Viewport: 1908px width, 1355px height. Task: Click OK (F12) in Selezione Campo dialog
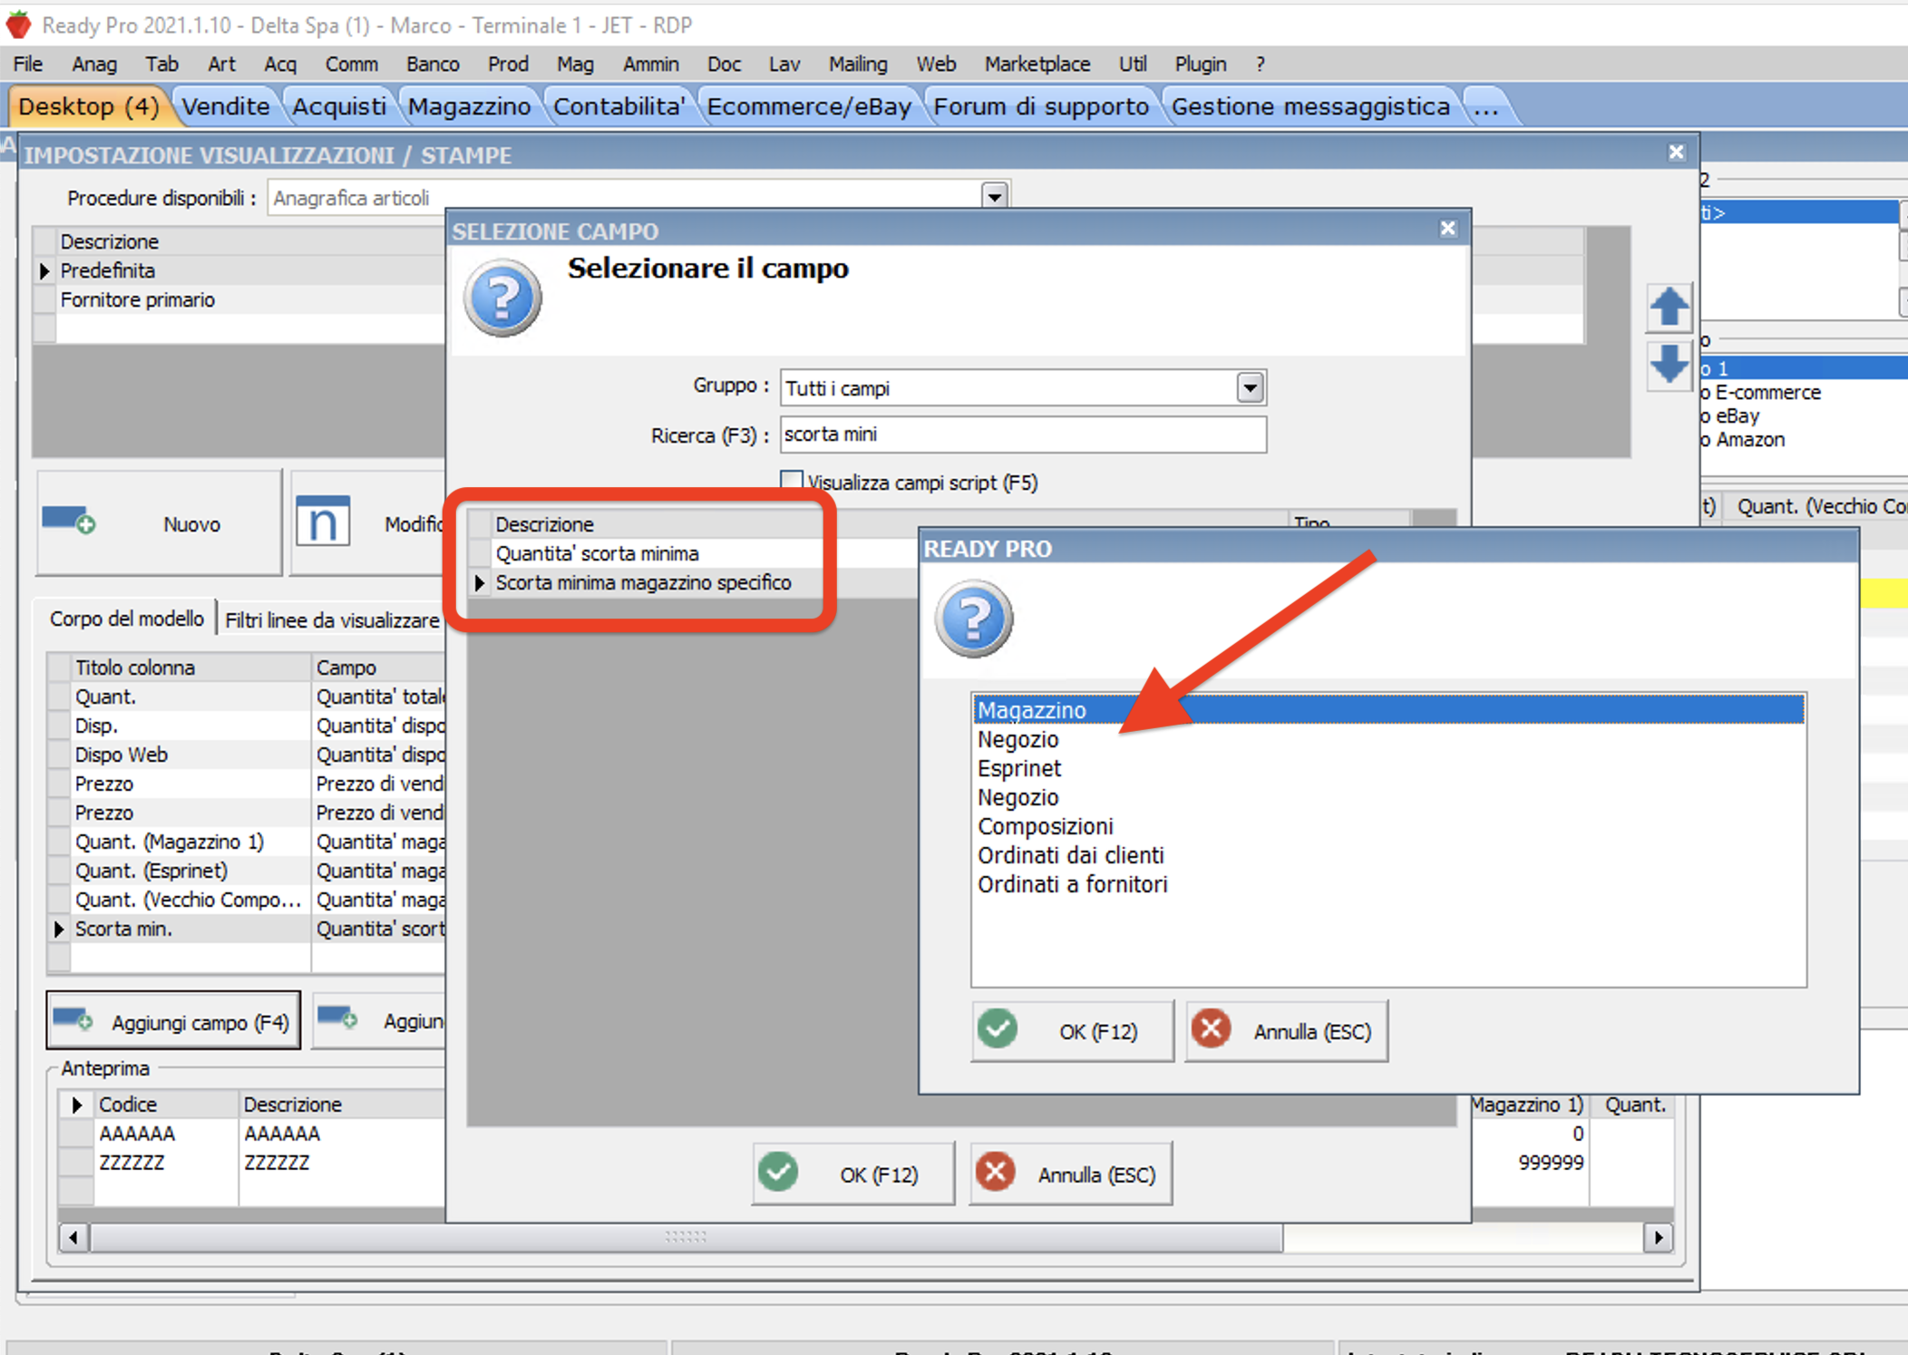click(852, 1175)
